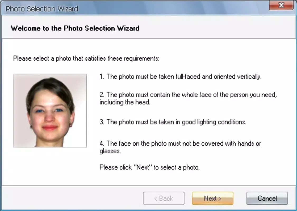Image resolution: width=297 pixels, height=211 pixels.
Task: Click the 'Please select a photo' instruction line
Action: 86,58
